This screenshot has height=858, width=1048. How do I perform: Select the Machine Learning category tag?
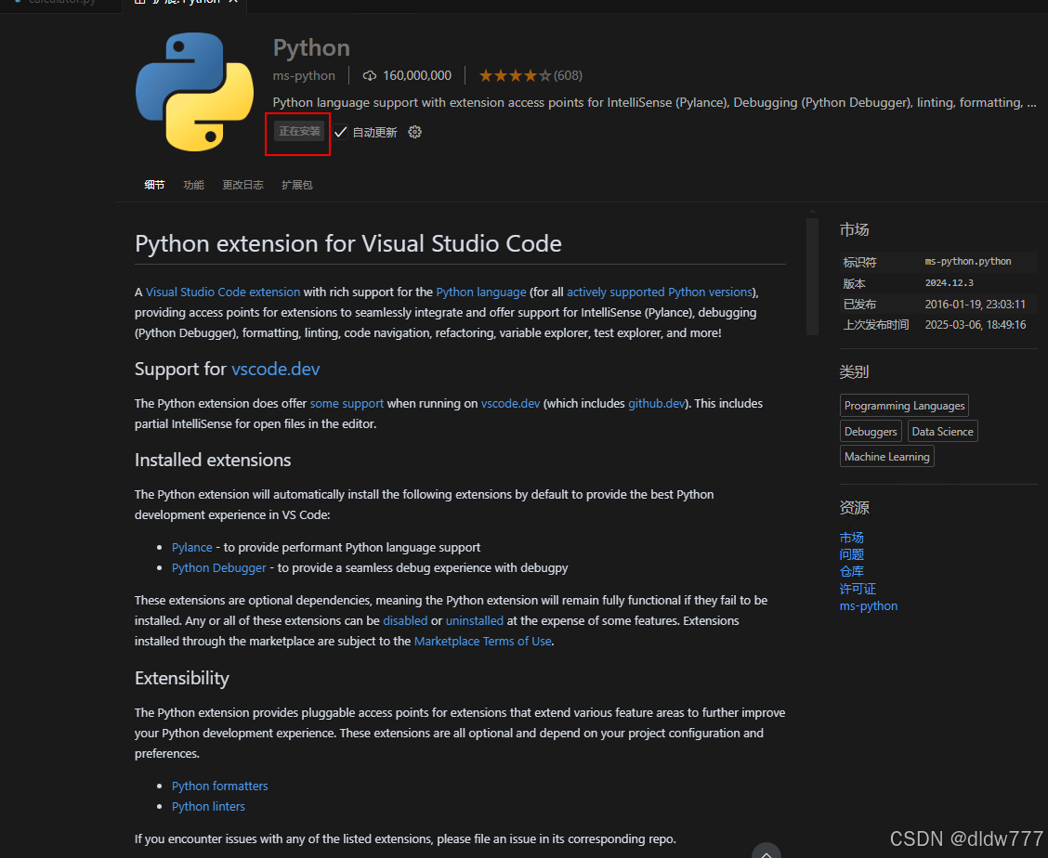coord(887,457)
